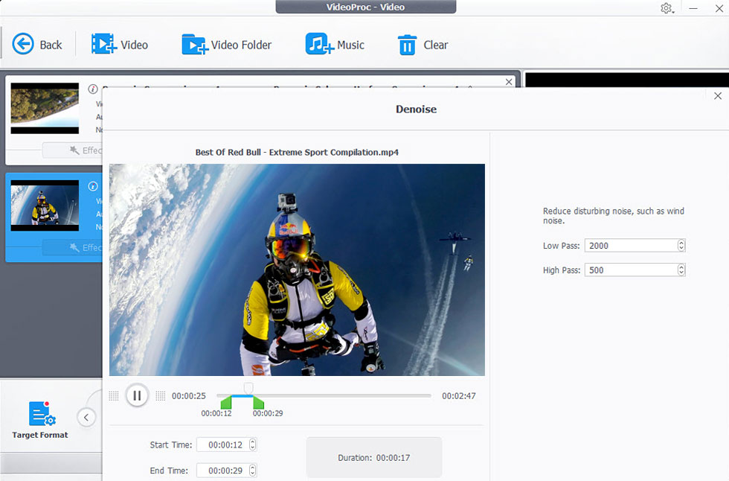This screenshot has height=481, width=729.
Task: Adjust the Low Pass spinner arrows
Action: [x=681, y=246]
